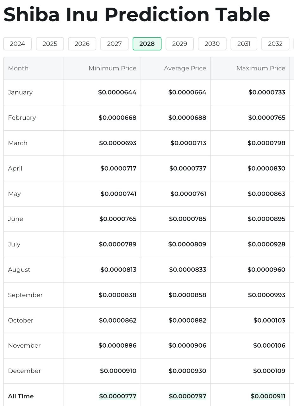Click December's maximum price $0.000109
294x406 pixels.
(x=269, y=371)
